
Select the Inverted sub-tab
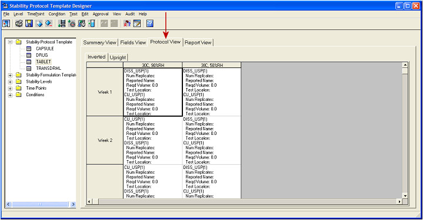click(x=96, y=57)
